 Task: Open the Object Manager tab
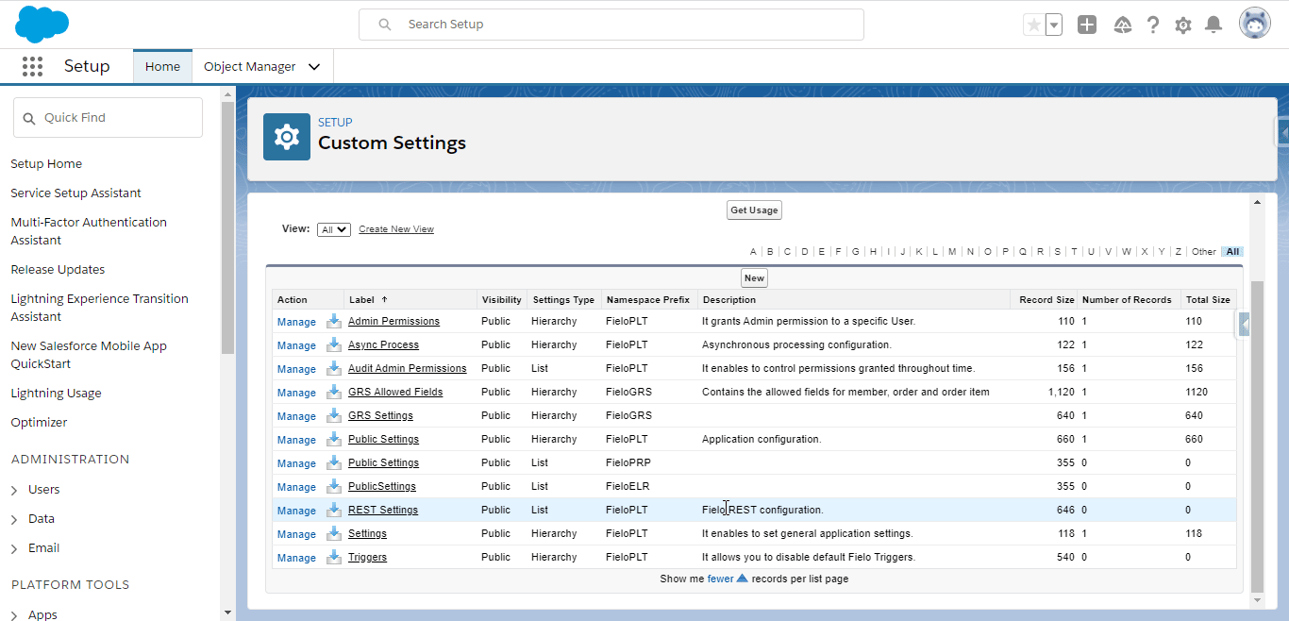250,66
